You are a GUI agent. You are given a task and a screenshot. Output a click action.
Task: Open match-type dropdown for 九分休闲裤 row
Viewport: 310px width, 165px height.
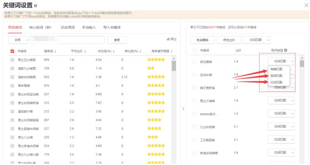281,127
